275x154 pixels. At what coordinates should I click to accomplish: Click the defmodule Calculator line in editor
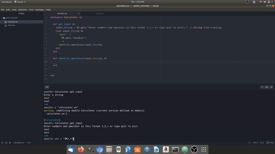tap(66, 17)
